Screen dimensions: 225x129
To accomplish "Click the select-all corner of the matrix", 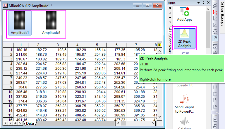I will [x=8, y=45].
